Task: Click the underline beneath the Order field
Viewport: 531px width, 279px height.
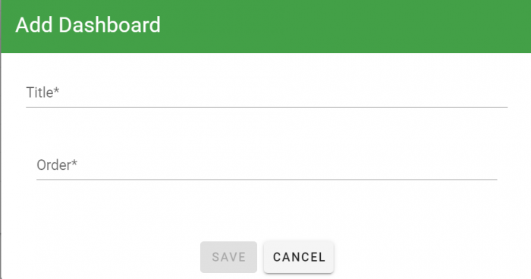Action: point(266,180)
